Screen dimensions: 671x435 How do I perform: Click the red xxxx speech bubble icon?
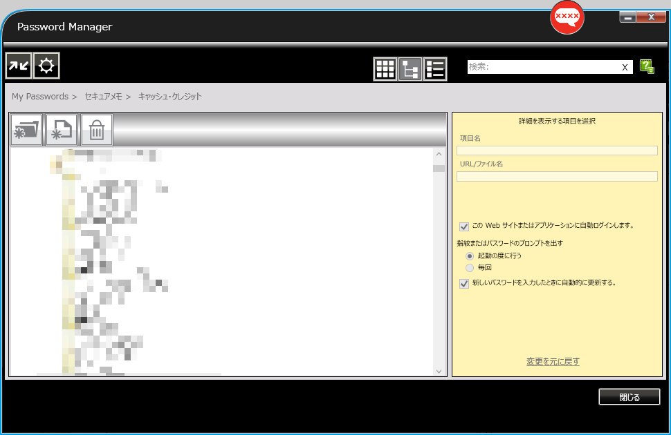point(567,17)
